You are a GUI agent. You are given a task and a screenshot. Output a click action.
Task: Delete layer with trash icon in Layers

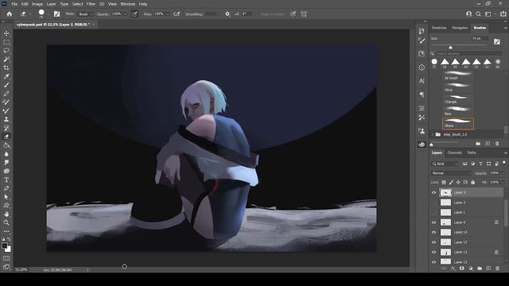click(x=497, y=269)
